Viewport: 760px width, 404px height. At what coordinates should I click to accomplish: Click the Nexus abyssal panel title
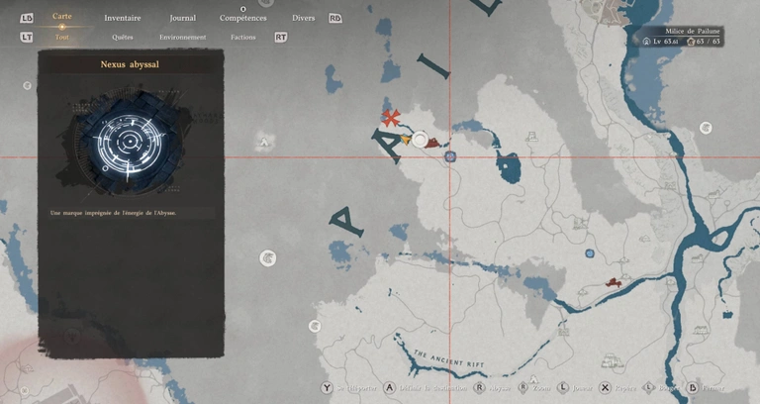[x=130, y=64]
